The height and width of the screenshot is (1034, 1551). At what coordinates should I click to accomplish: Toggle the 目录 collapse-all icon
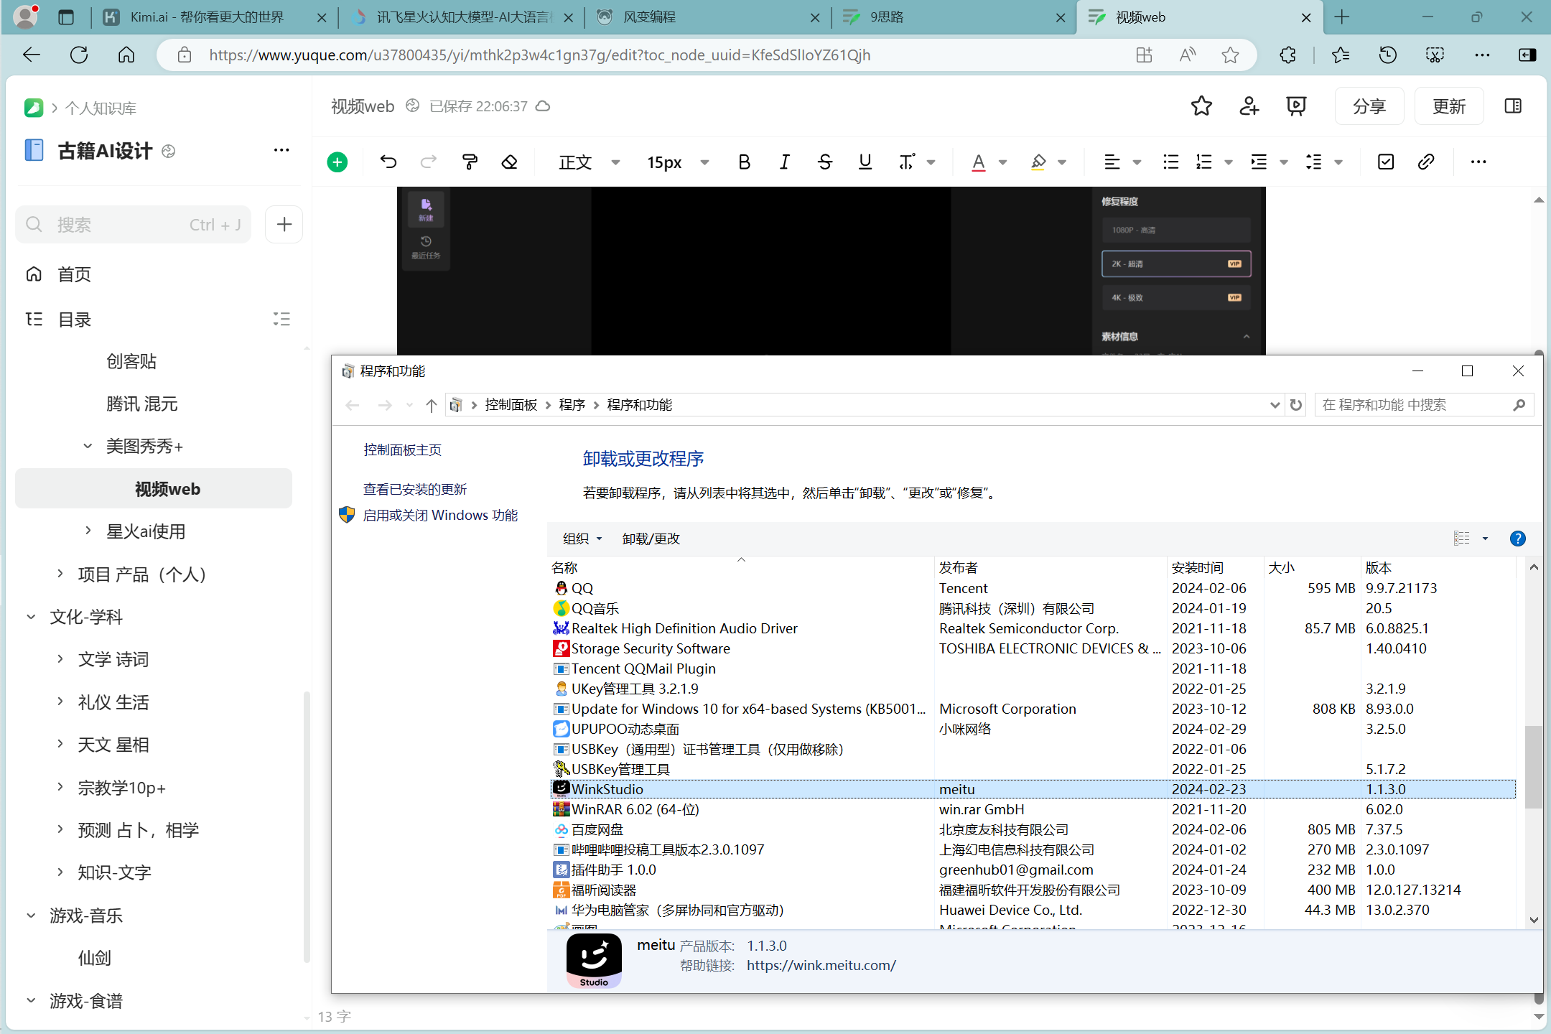(281, 320)
